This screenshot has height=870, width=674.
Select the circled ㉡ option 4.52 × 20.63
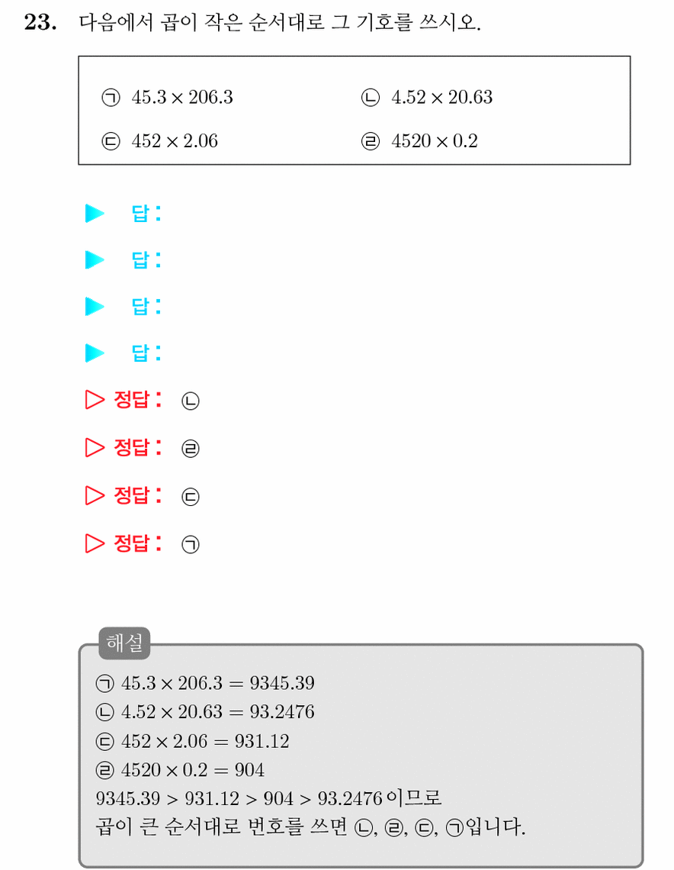pos(427,98)
